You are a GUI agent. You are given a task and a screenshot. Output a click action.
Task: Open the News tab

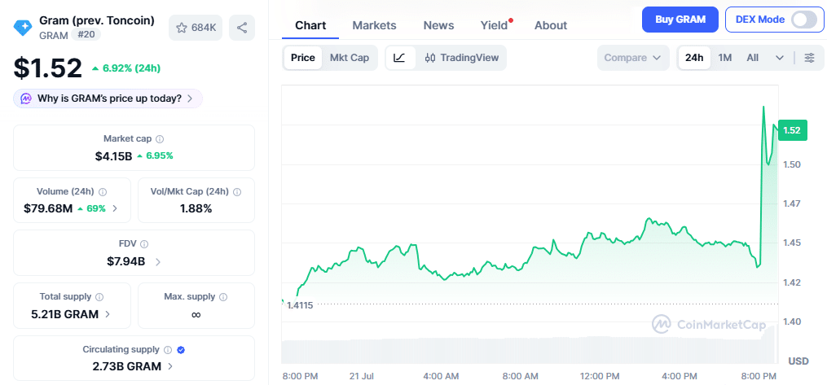439,25
